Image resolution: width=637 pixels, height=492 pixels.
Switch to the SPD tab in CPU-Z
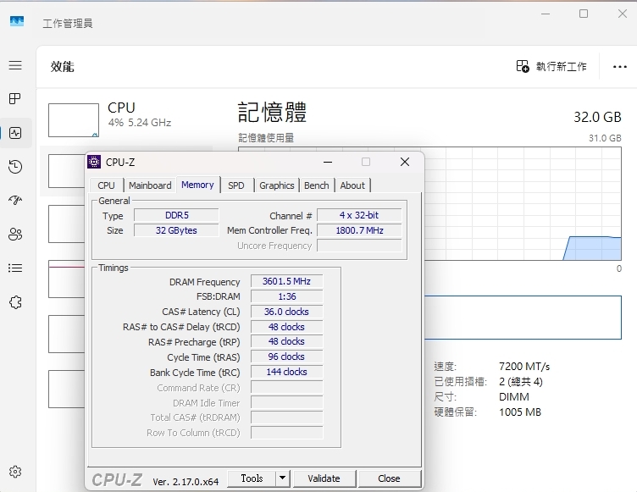(236, 185)
